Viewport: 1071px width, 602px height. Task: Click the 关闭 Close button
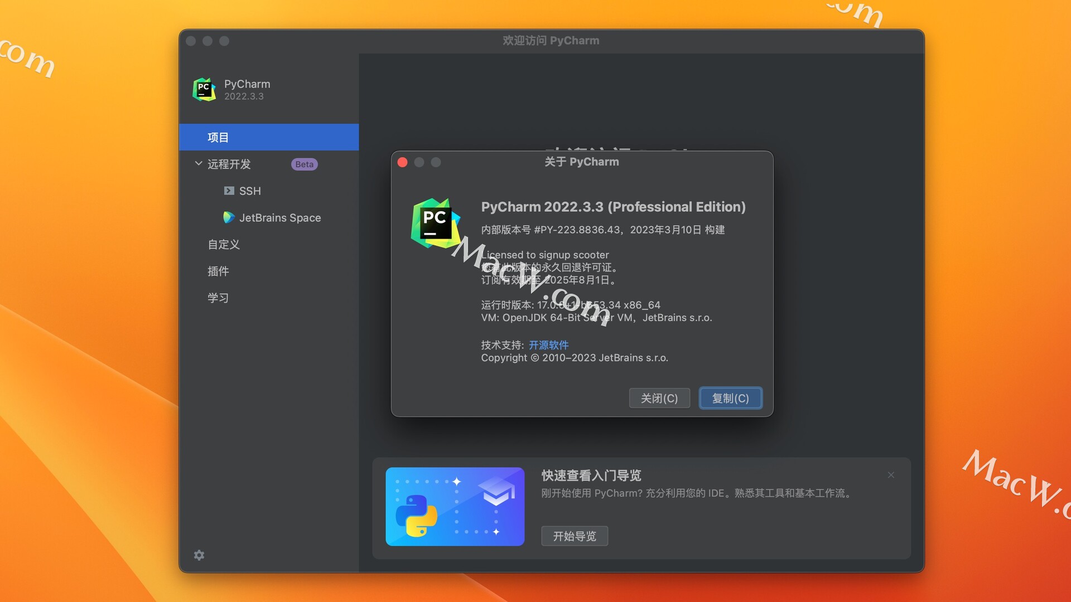tap(658, 397)
